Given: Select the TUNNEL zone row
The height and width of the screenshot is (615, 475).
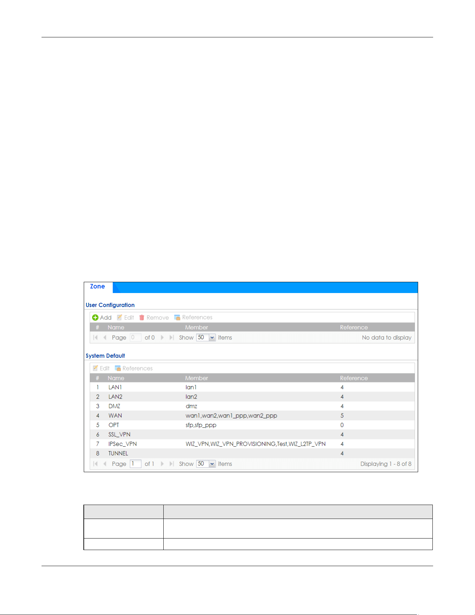Looking at the screenshot, I should (252, 453).
